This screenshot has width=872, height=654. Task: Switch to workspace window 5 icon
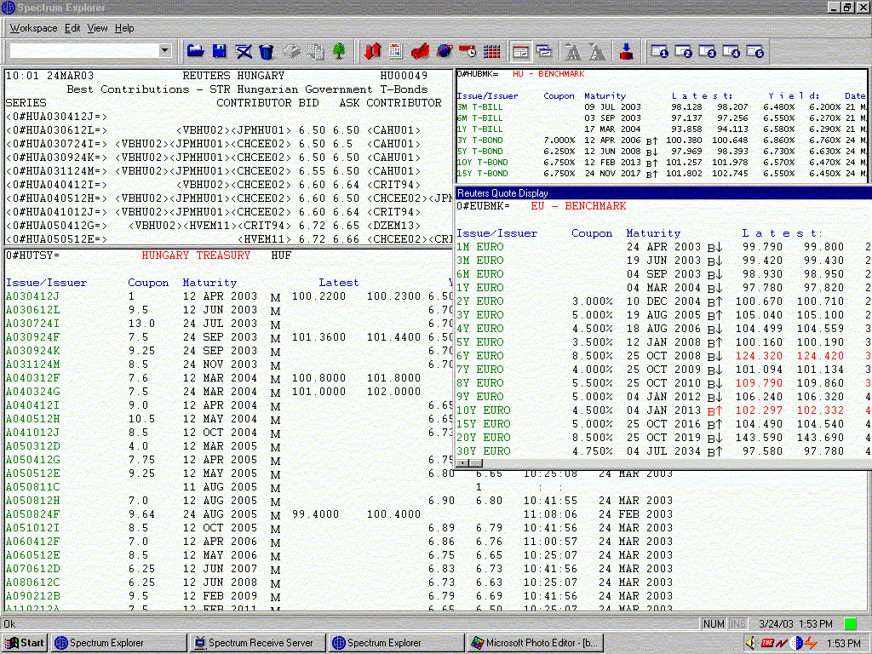click(755, 51)
